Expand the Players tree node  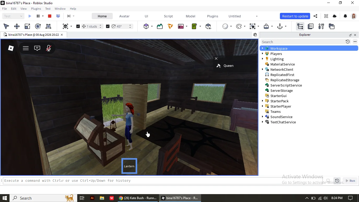pyautogui.click(x=263, y=54)
